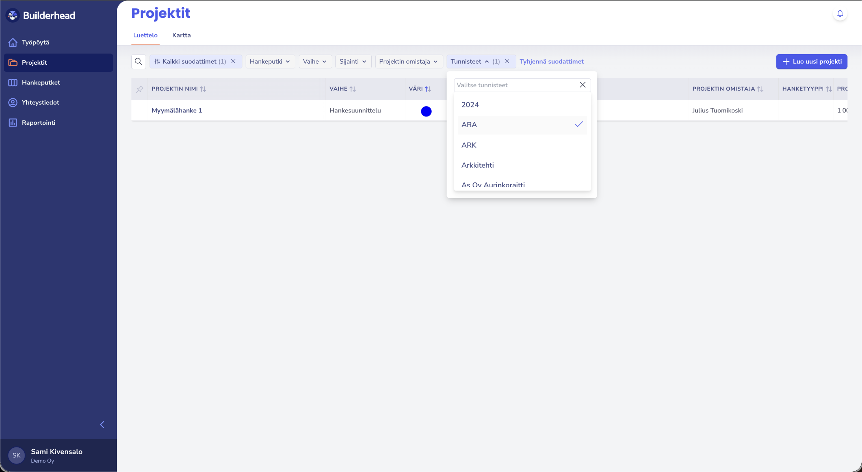Viewport: 862px width, 472px height.
Task: Click the Työpöytä home icon
Action: 13,42
